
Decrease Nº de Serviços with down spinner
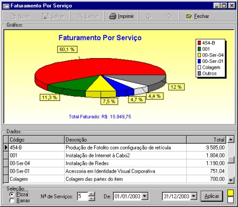tap(91, 199)
